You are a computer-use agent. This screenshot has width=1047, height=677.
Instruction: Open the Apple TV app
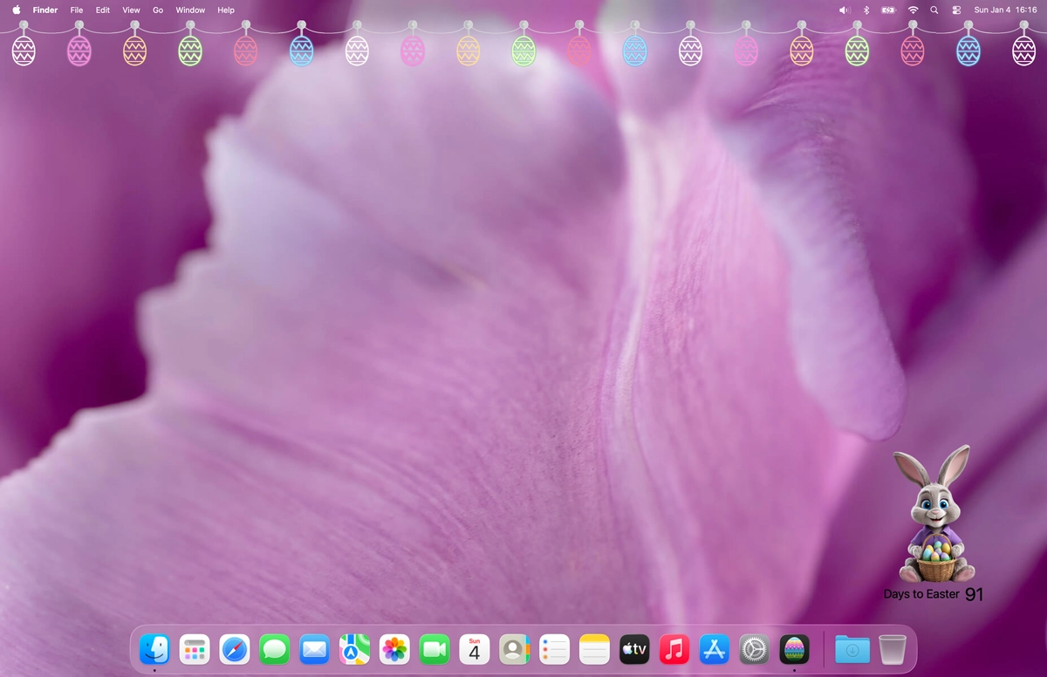[x=634, y=649]
